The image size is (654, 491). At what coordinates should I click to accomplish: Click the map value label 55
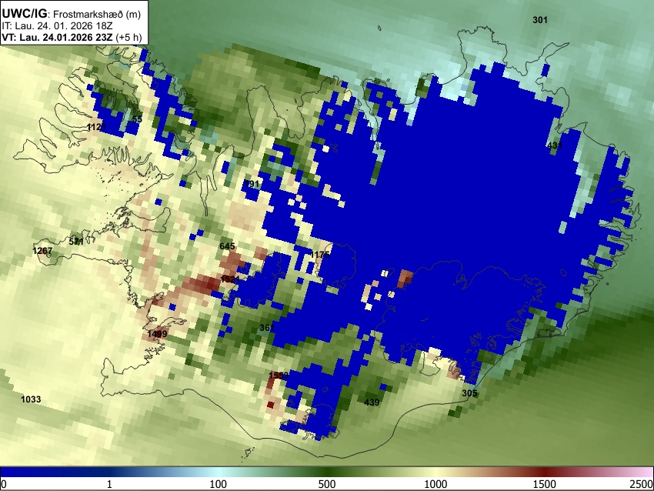click(x=137, y=119)
